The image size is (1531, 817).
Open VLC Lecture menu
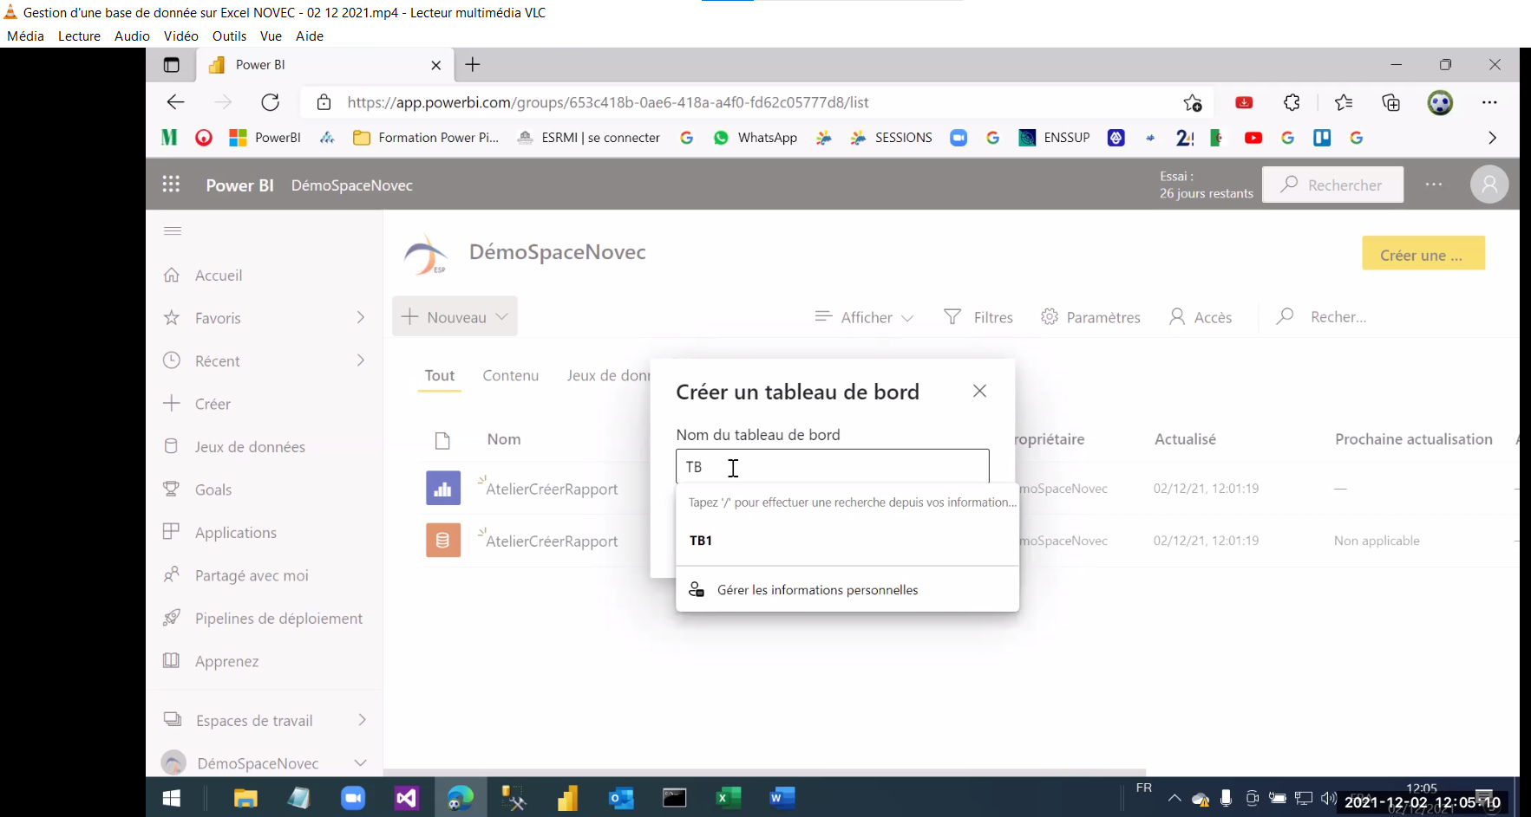pos(79,36)
